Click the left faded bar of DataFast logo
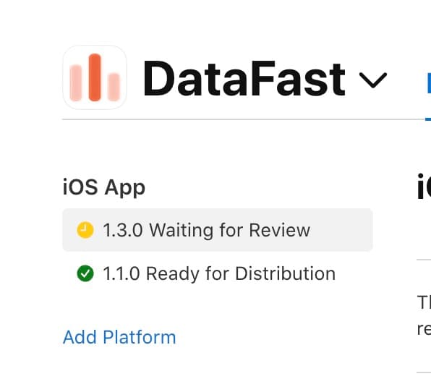Viewport: 431px width, 379px height. 76,82
